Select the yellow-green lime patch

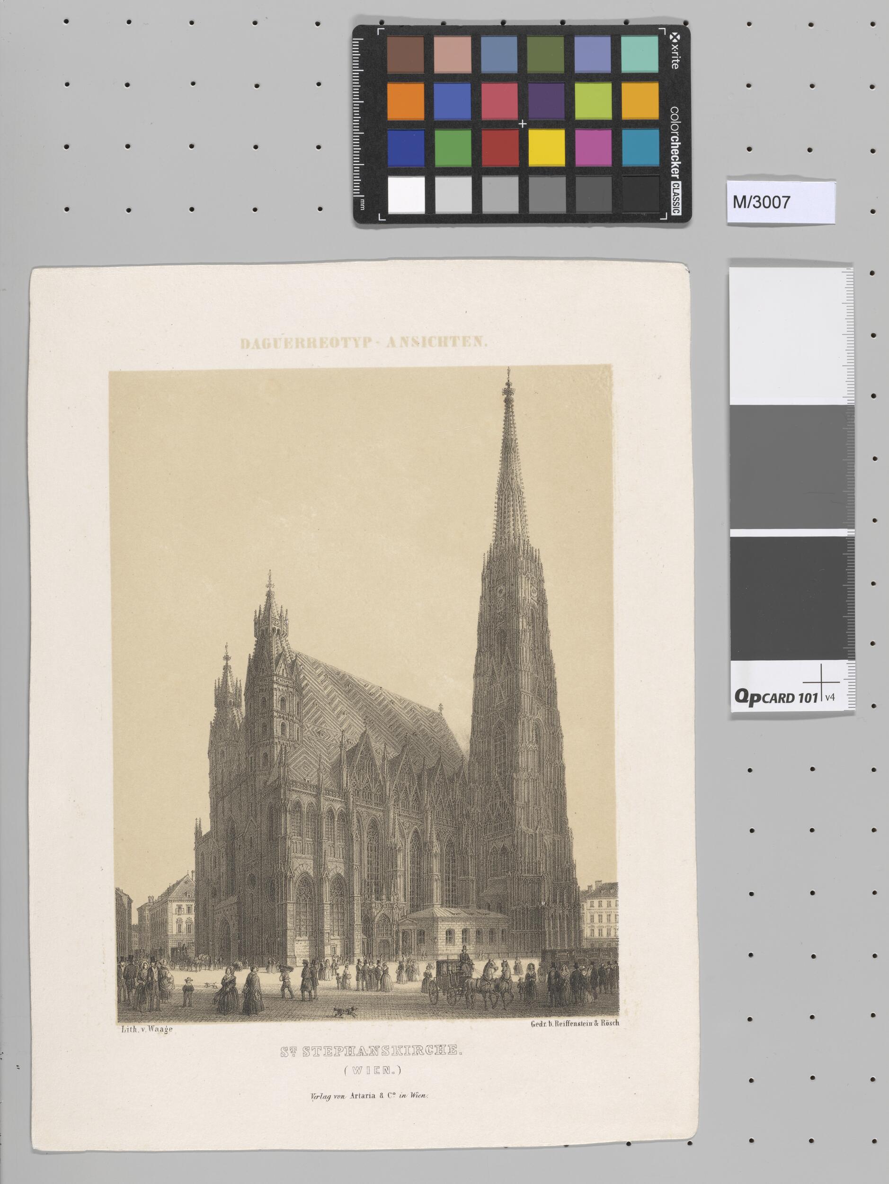[593, 100]
